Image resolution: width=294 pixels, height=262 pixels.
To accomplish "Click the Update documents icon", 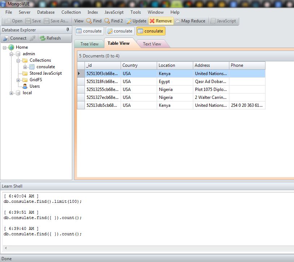I will point(129,21).
